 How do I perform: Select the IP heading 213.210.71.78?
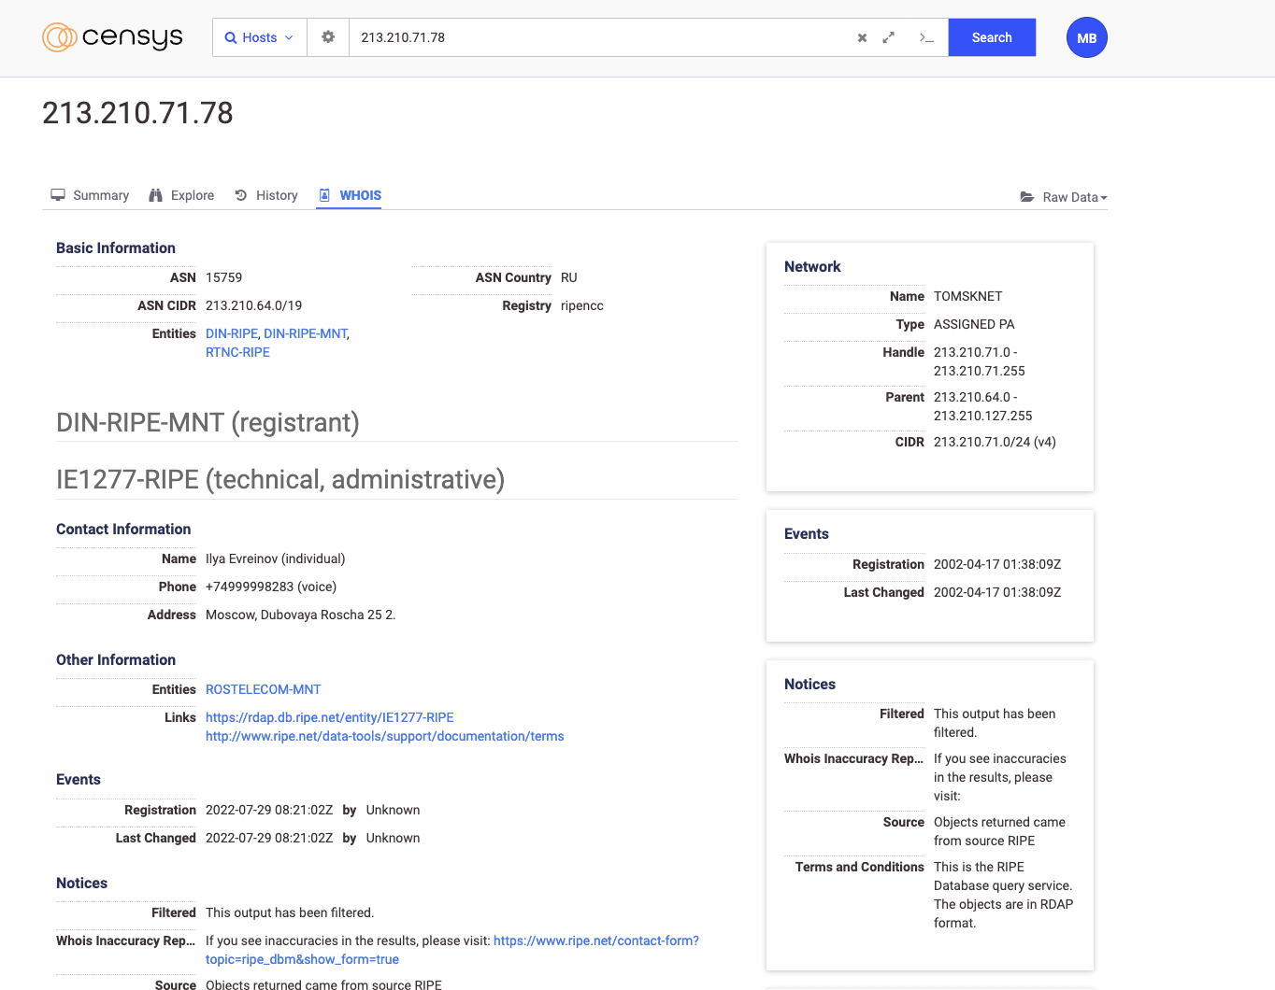137,113
